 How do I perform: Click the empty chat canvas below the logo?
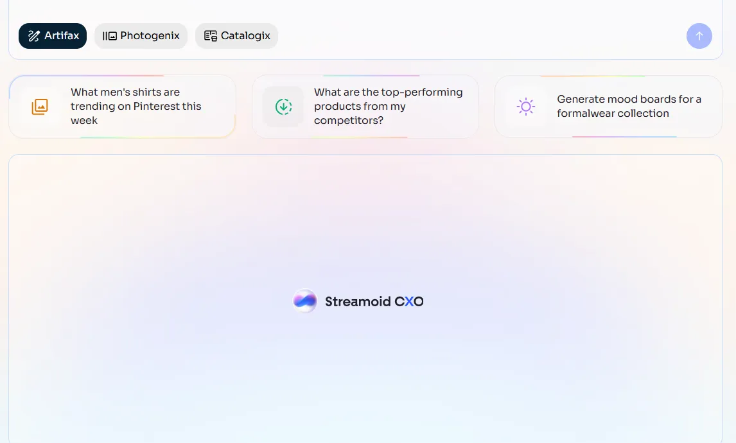click(x=366, y=379)
